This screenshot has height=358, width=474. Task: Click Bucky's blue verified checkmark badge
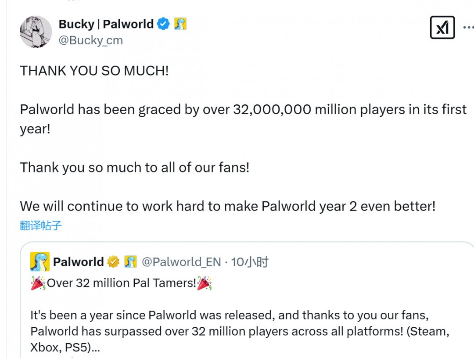click(163, 24)
